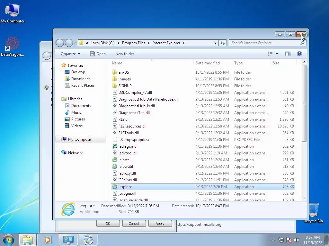Select Documents under Libraries
Viewport: 329px width, 246px height.
coord(78,106)
